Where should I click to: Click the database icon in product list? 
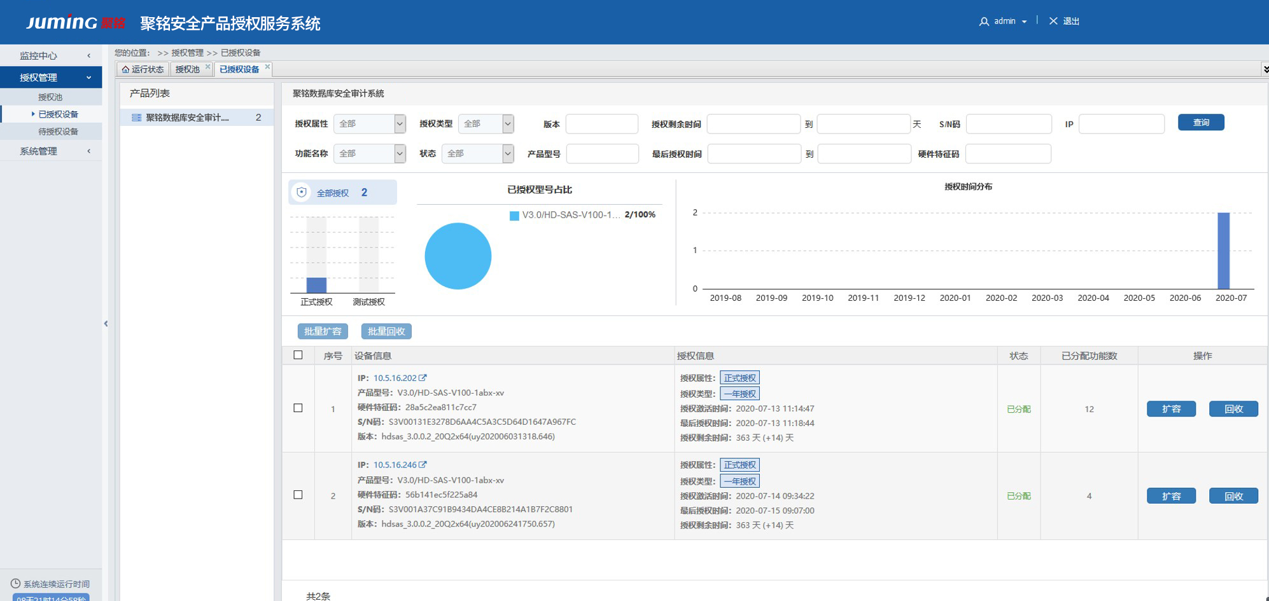(136, 118)
